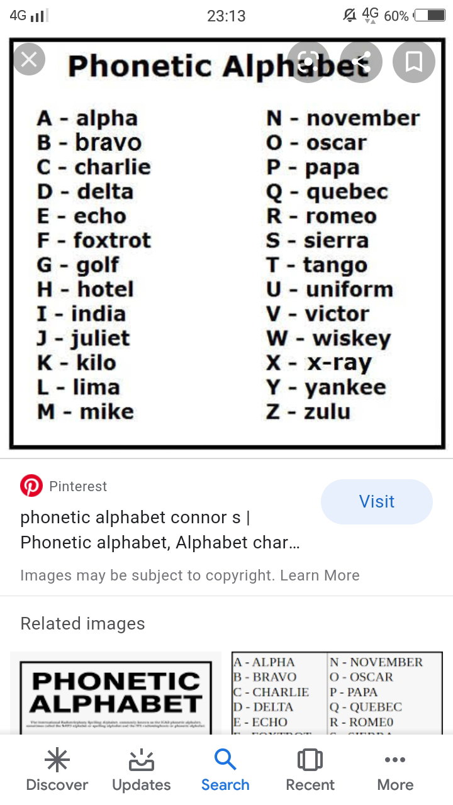Open the bold PHONETIC ALPHABET related image
The width and height of the screenshot is (453, 805).
116,693
